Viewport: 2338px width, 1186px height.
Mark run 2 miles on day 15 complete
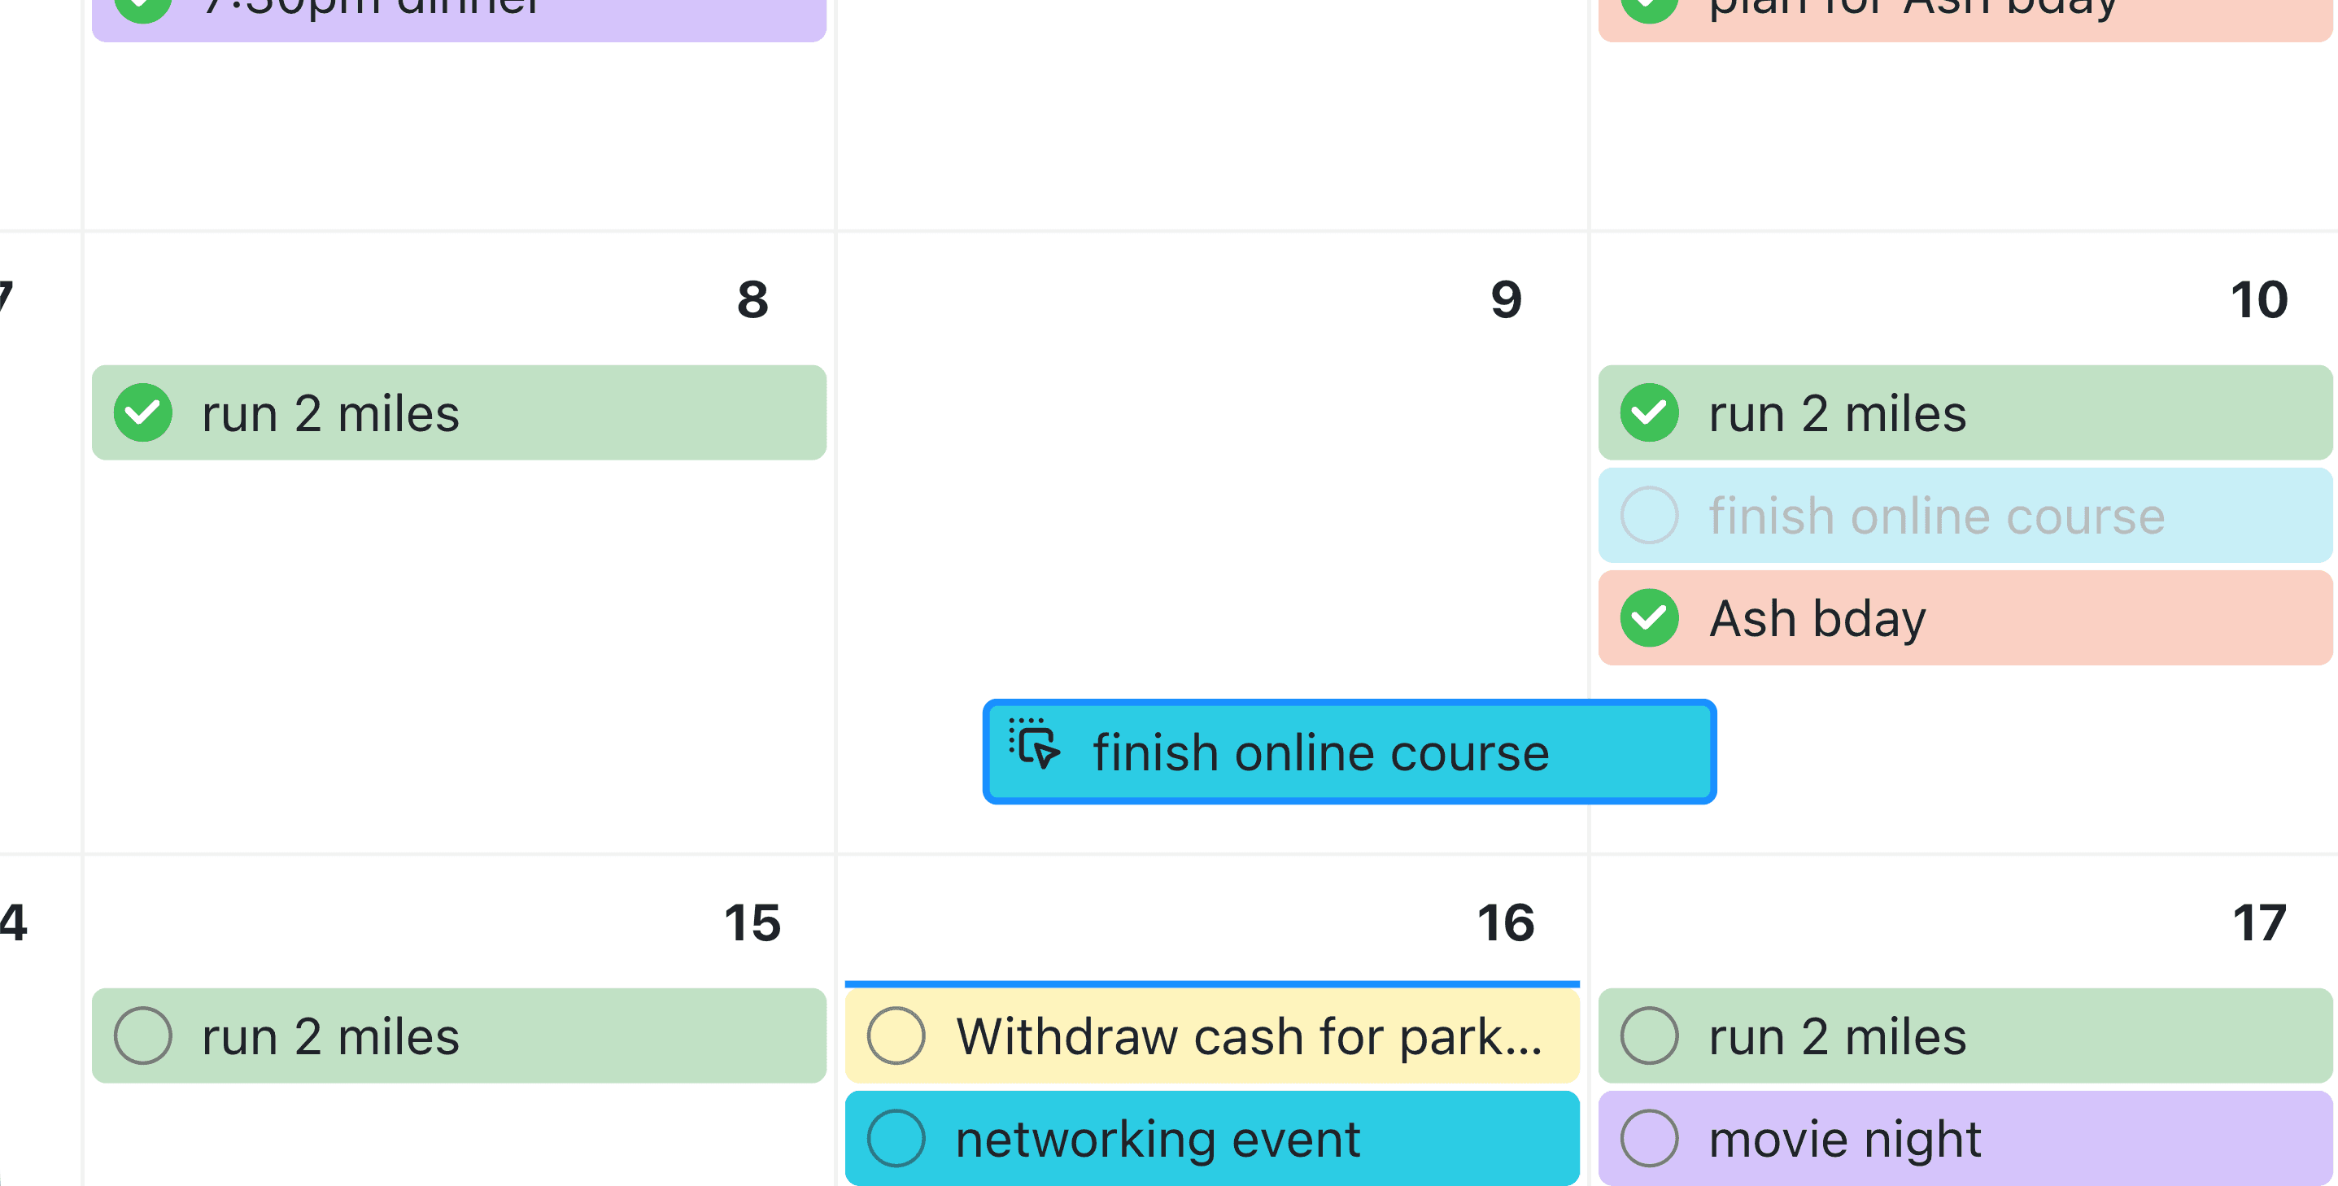142,1036
